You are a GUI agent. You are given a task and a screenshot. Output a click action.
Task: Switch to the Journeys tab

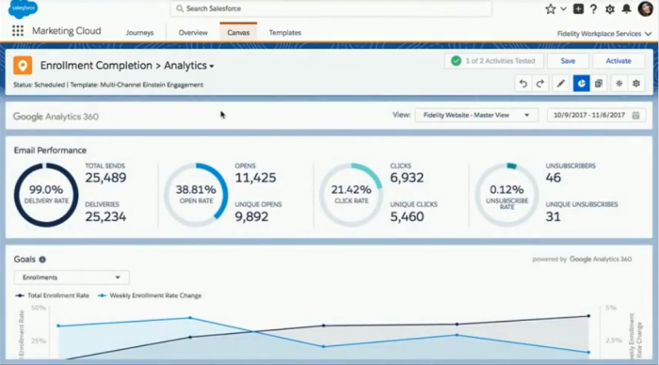139,32
